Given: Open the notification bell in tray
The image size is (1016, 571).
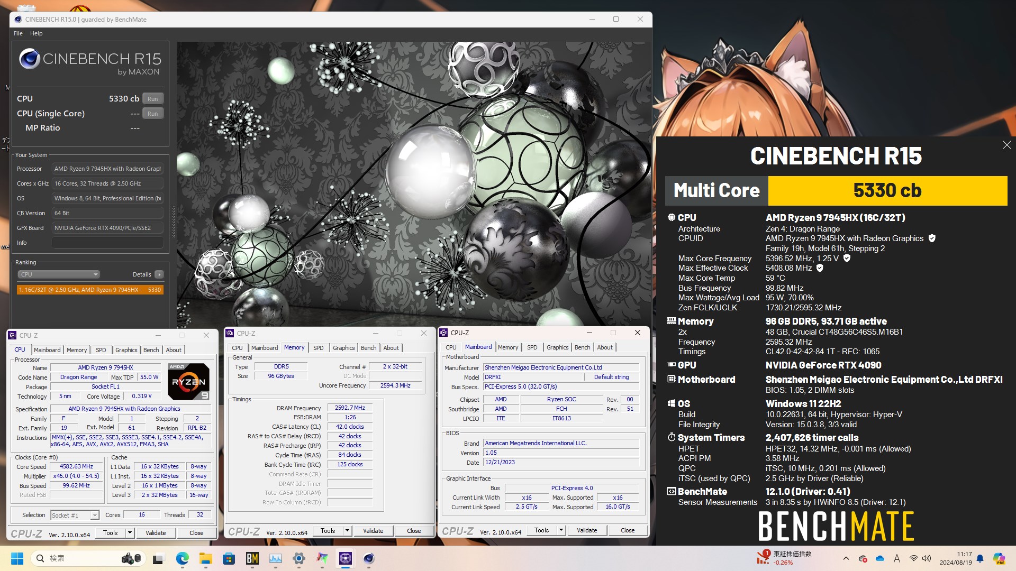Looking at the screenshot, I should pos(980,558).
